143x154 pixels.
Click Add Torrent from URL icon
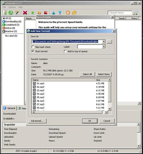(x=11, y=13)
